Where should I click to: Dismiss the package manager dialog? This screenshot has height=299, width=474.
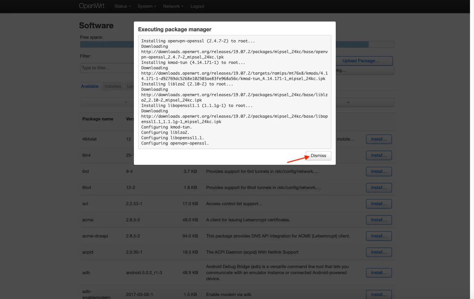[318, 156]
